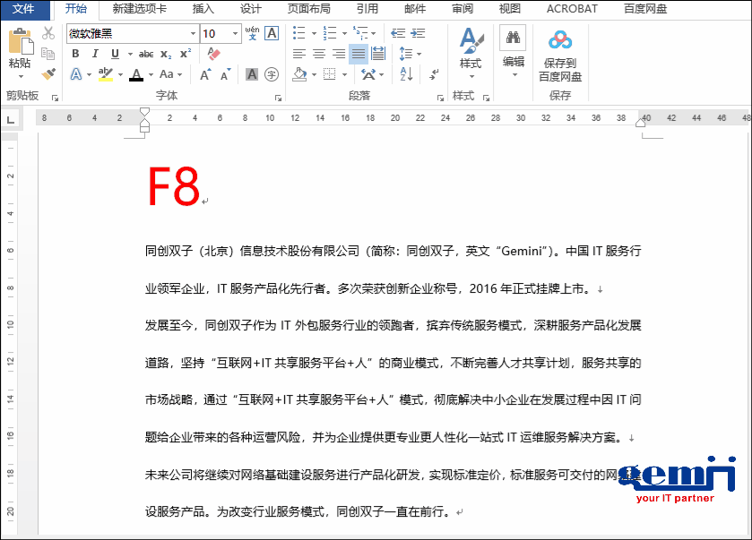Image resolution: width=752 pixels, height=540 pixels.
Task: Select the Format Painter tool
Action: point(49,73)
